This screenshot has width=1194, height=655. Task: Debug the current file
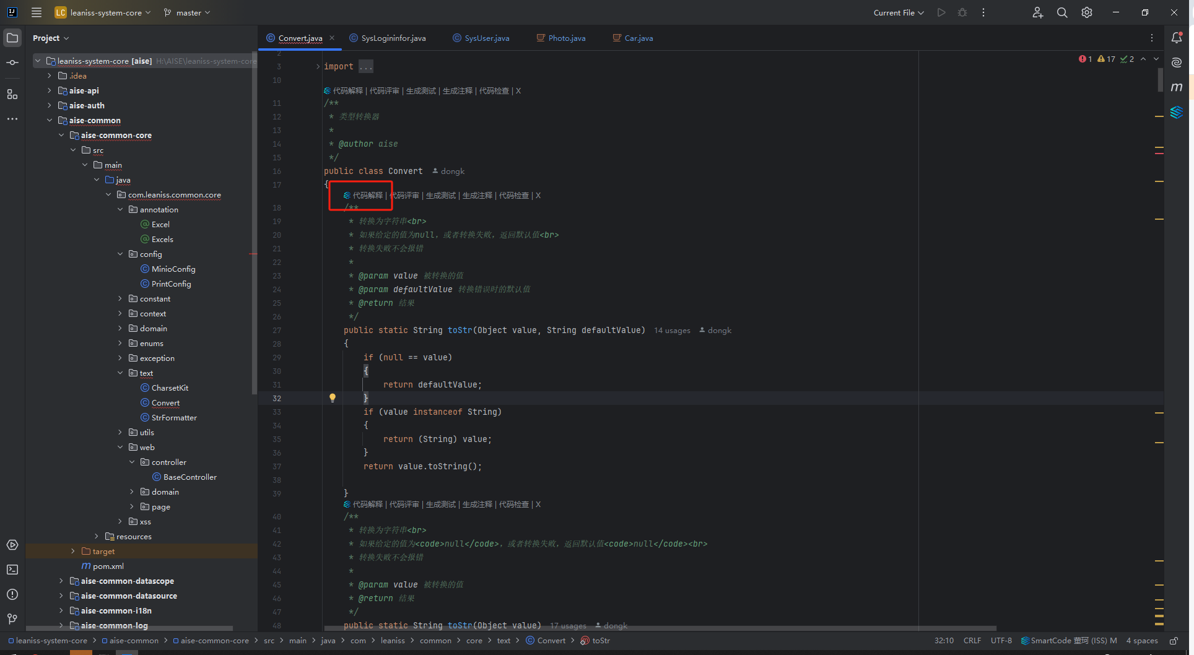tap(962, 12)
